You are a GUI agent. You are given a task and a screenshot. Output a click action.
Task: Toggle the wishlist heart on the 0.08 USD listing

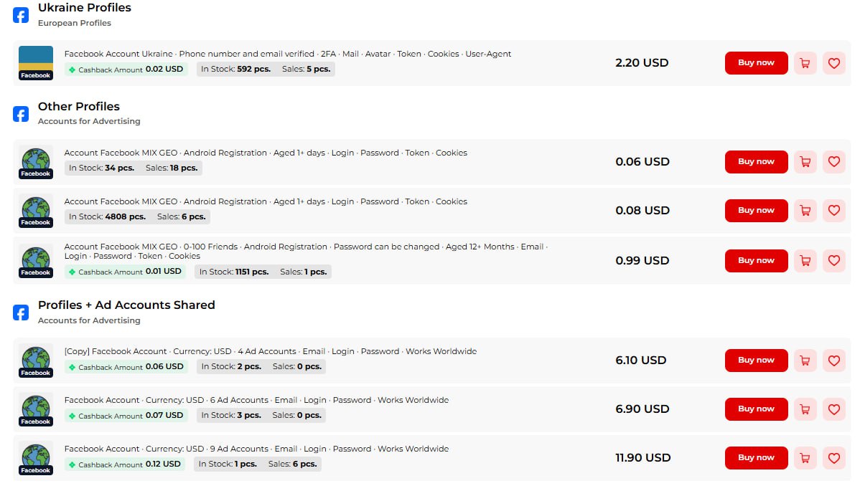(x=833, y=211)
